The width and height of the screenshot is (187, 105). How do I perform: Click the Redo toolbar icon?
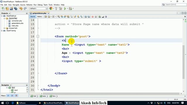coord(25,8)
